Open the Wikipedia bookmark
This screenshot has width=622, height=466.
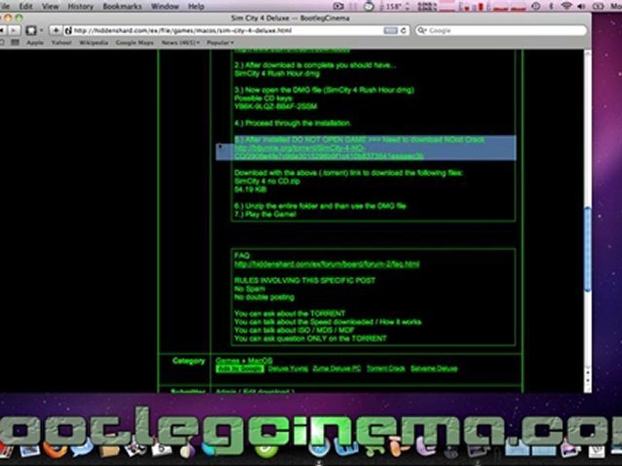click(x=93, y=43)
